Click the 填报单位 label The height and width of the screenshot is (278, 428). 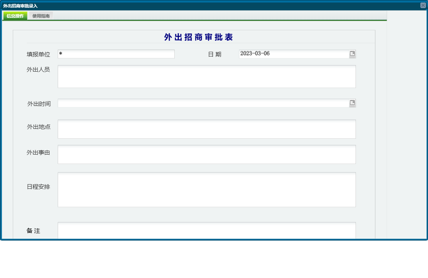(39, 54)
